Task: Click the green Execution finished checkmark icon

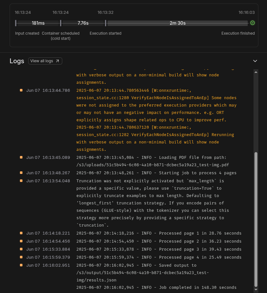Action: tap(253, 23)
